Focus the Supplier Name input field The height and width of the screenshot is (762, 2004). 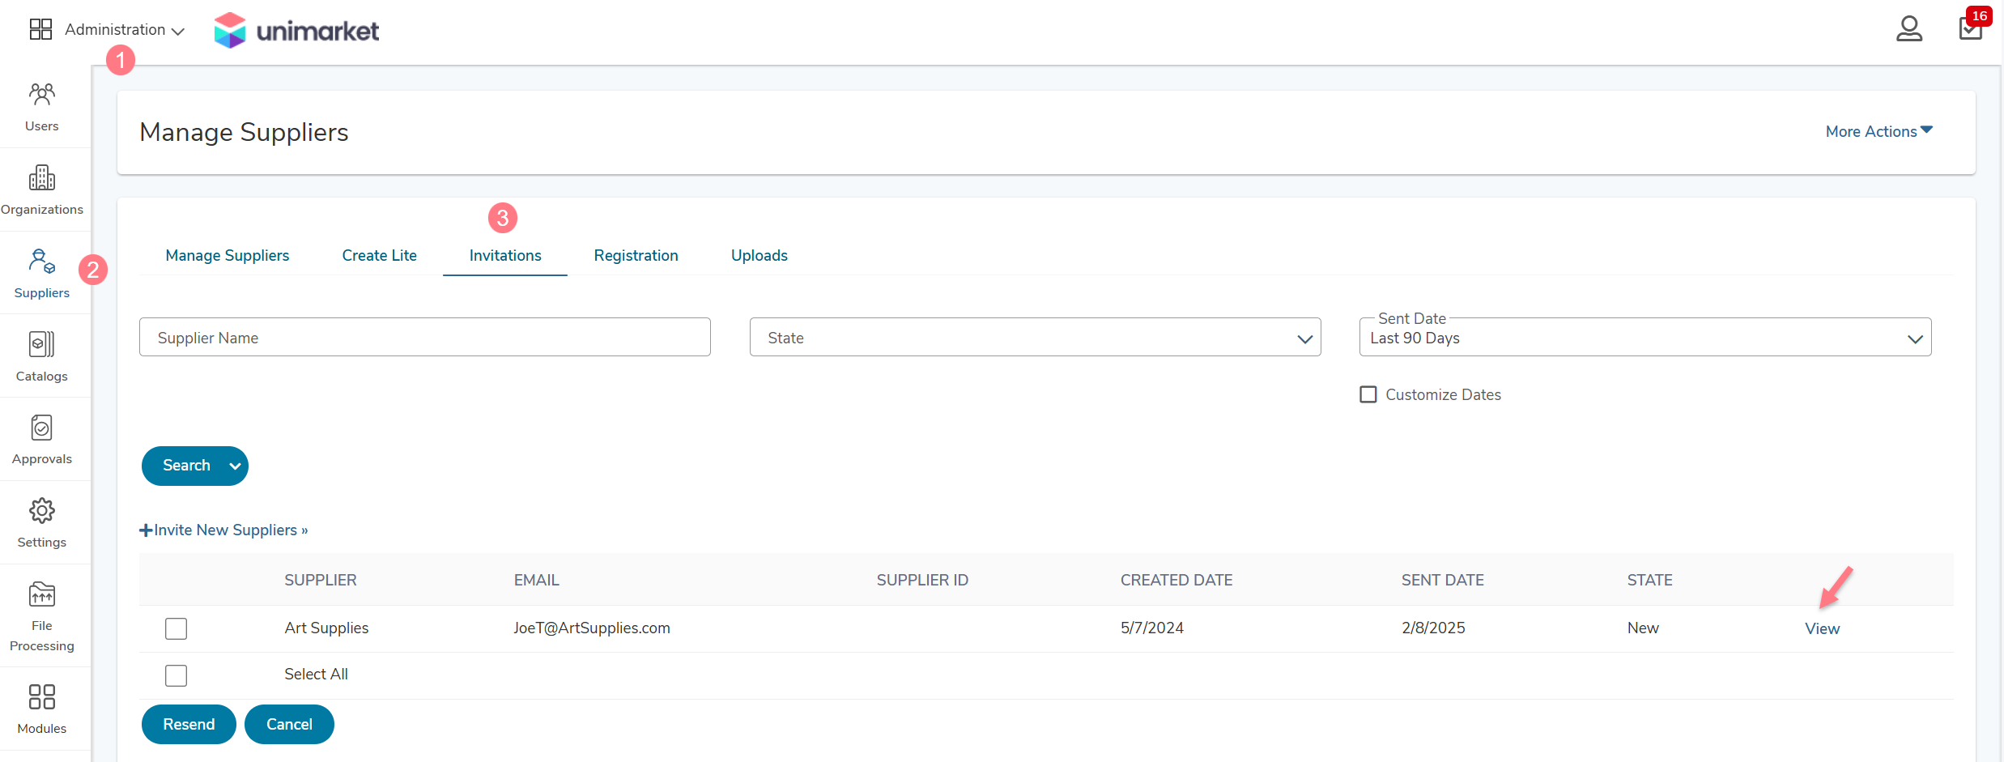425,337
